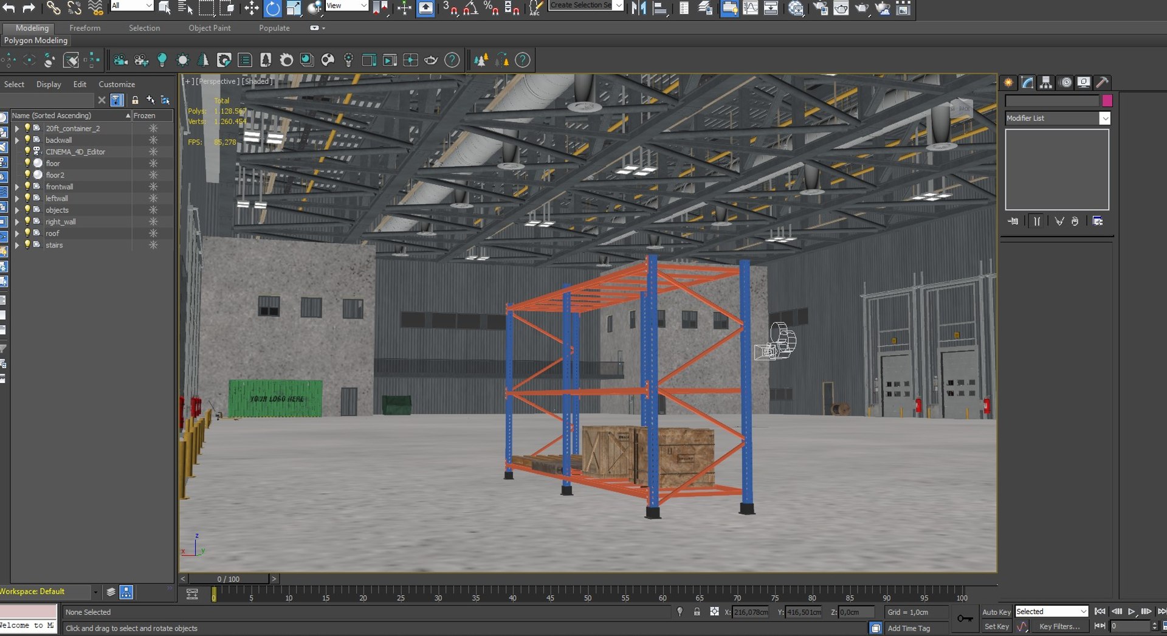Switch to the Populate ribbon tab
The height and width of the screenshot is (636, 1167).
click(x=274, y=28)
